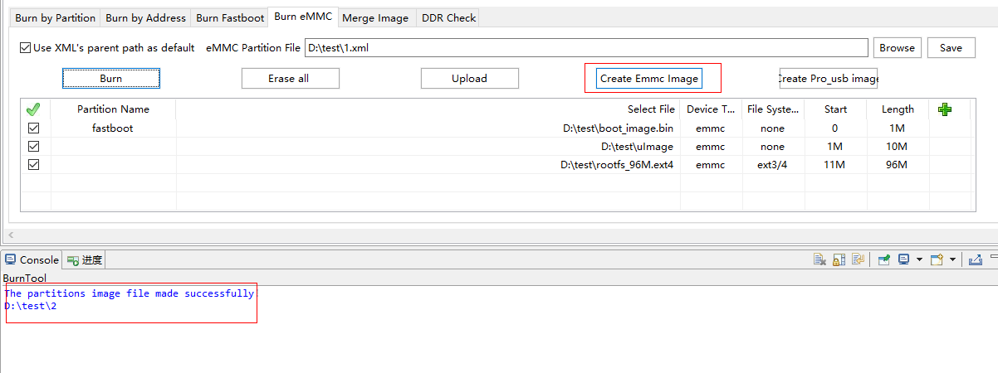The height and width of the screenshot is (373, 998).
Task: Toggle the Scroll Lock console icon
Action: coord(839,260)
